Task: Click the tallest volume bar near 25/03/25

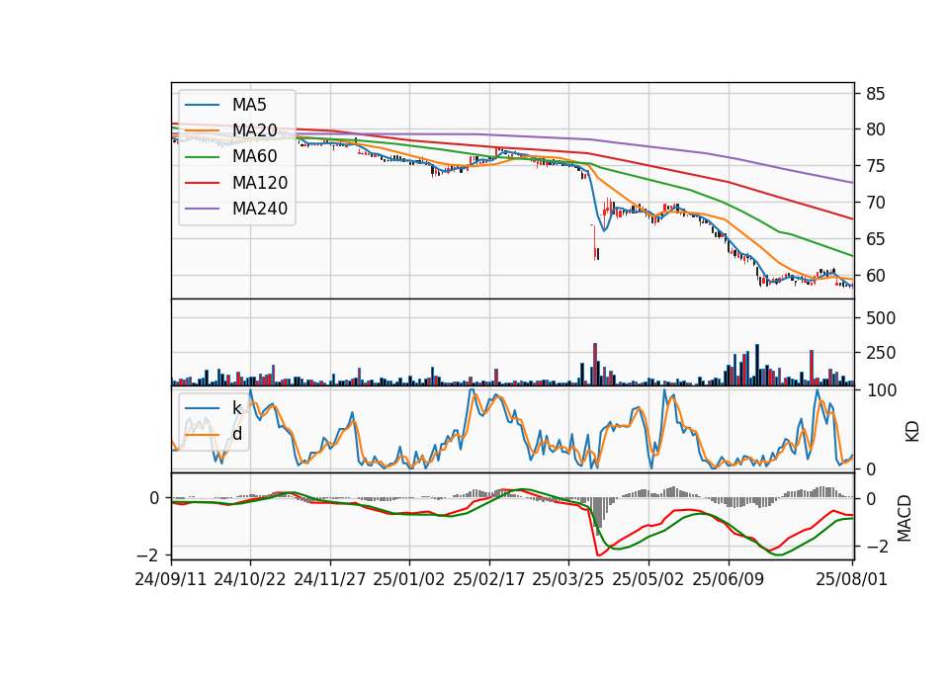Action: point(595,365)
